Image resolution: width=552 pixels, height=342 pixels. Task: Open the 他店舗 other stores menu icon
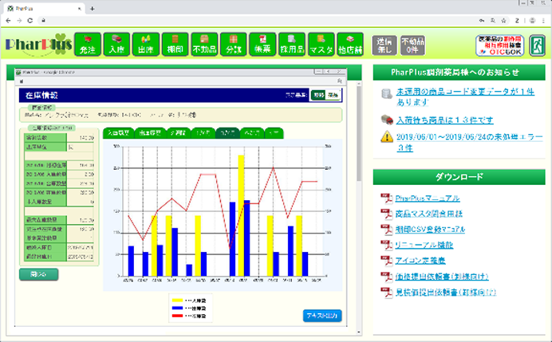[350, 45]
